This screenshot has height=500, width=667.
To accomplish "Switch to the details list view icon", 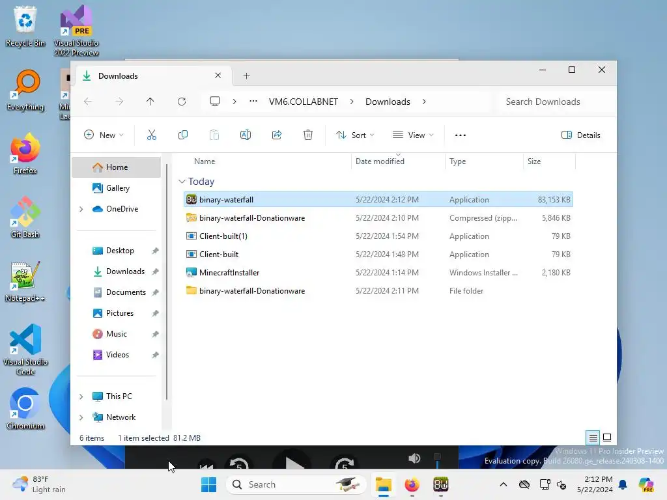I will (x=593, y=437).
